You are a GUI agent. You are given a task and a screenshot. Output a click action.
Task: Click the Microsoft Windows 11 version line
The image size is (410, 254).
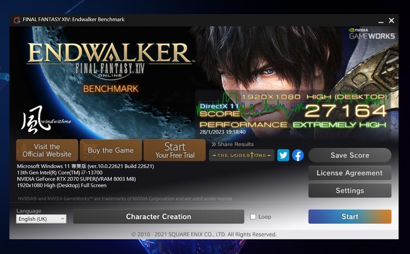tap(86, 166)
